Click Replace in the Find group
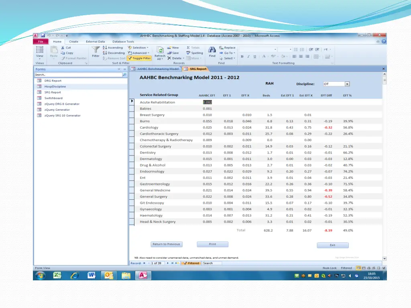The height and width of the screenshot is (308, 411). click(x=227, y=48)
